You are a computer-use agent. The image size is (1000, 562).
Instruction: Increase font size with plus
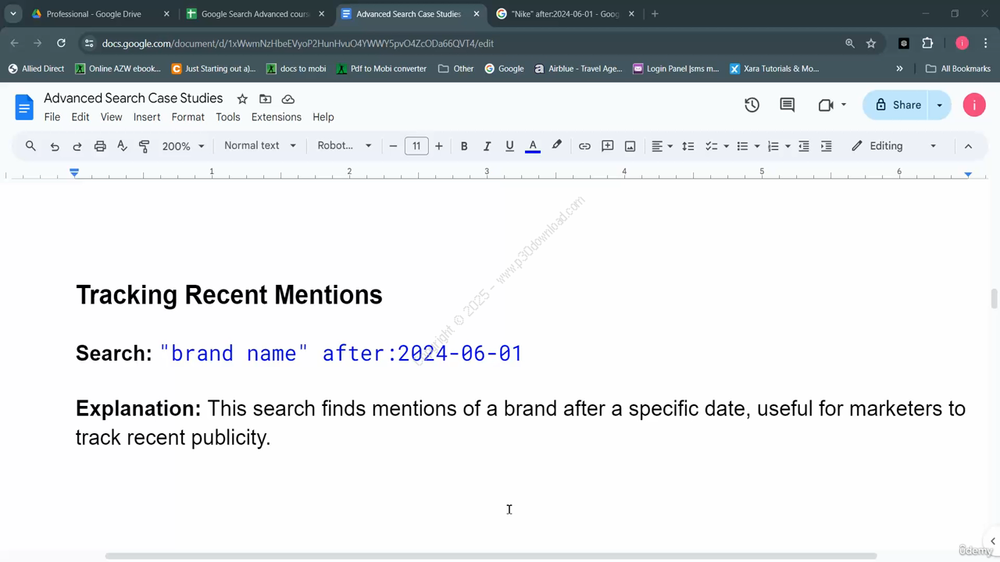439,146
